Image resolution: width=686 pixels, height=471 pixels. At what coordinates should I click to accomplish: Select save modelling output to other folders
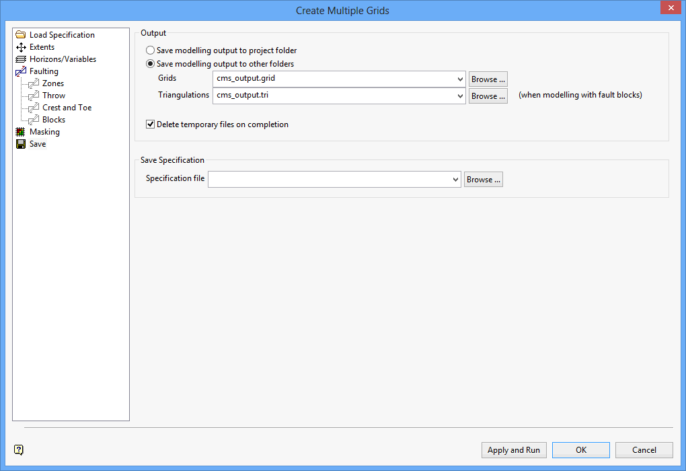149,63
